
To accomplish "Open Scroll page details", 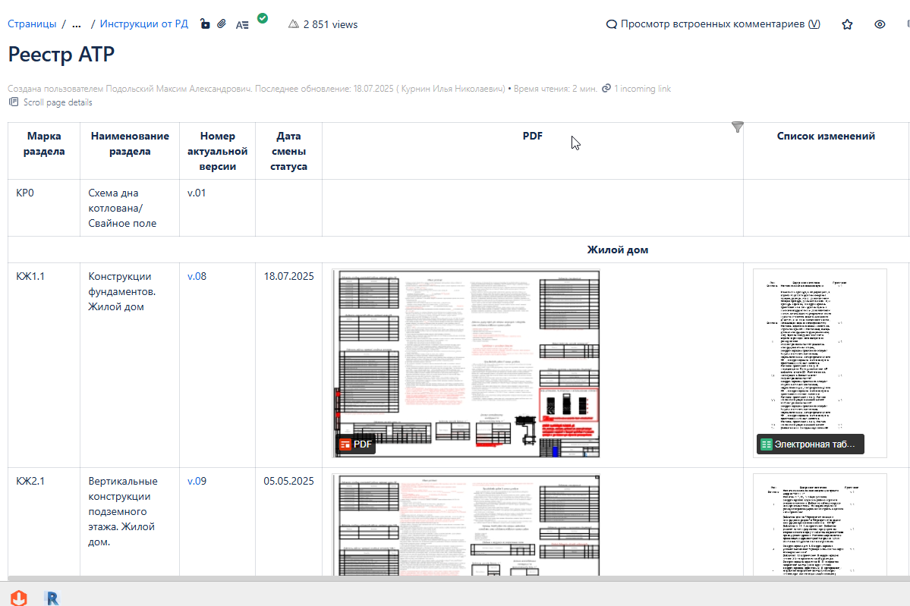I will tap(58, 102).
